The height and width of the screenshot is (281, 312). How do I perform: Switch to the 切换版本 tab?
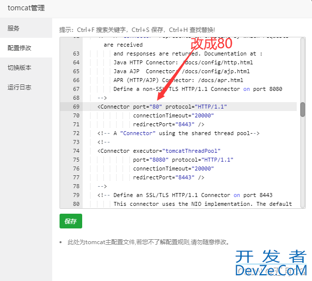pyautogui.click(x=26, y=67)
